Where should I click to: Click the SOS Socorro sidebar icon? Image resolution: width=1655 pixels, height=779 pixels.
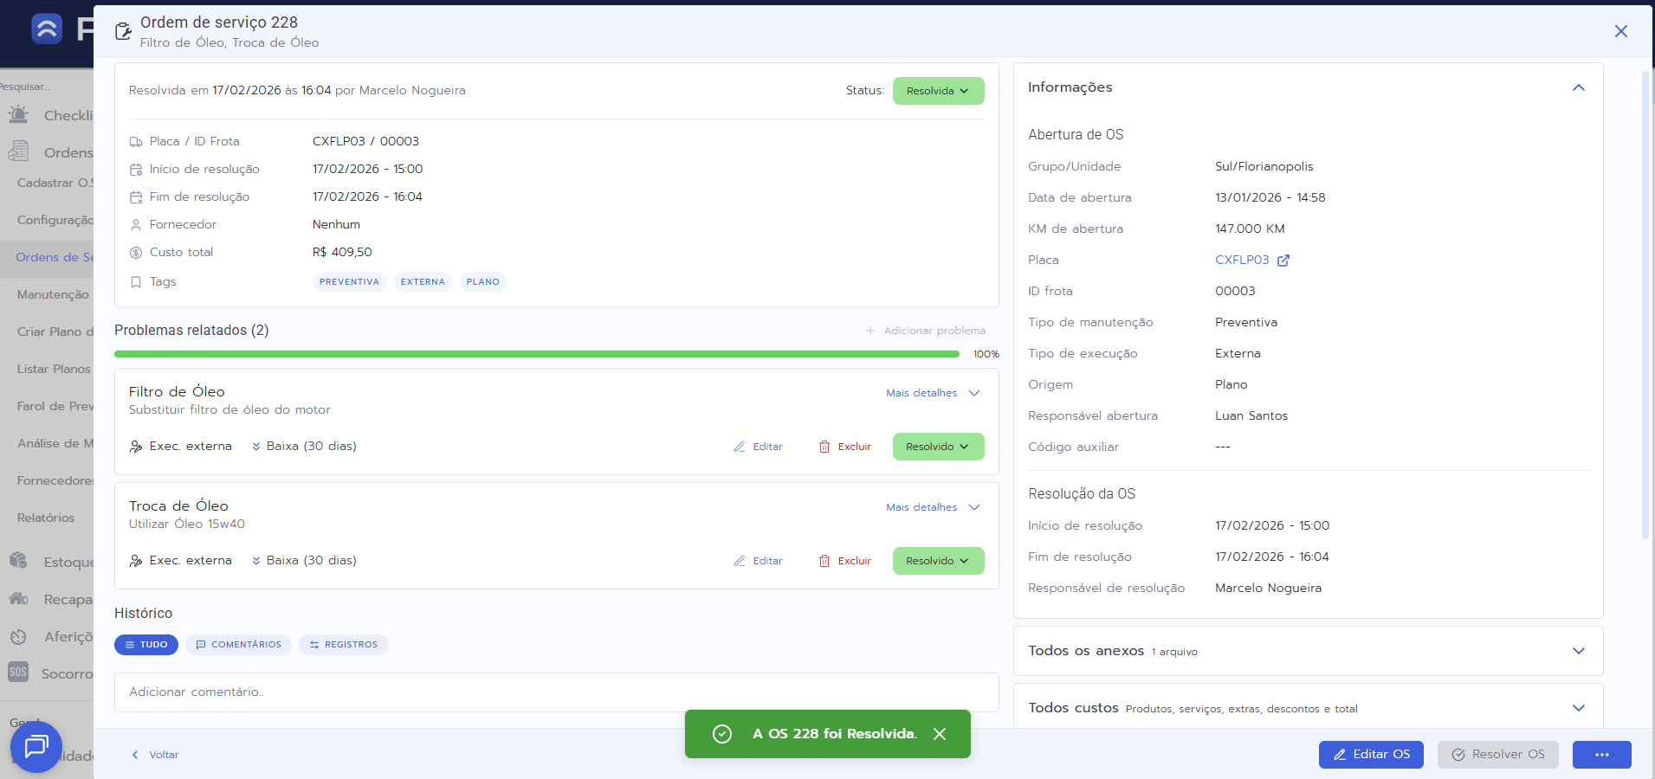tap(18, 673)
